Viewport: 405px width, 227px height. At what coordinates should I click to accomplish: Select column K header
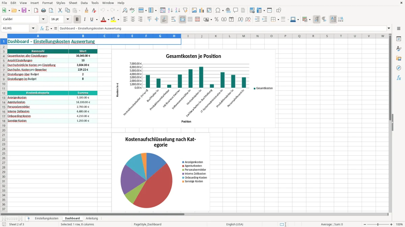click(215, 36)
